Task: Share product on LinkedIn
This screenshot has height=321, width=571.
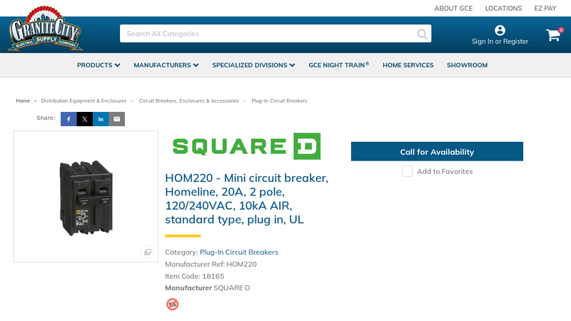Action: click(x=101, y=119)
